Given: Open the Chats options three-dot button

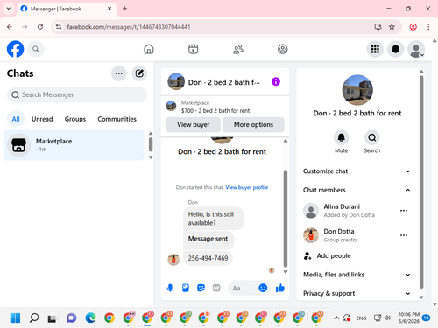Looking at the screenshot, I should click(119, 73).
